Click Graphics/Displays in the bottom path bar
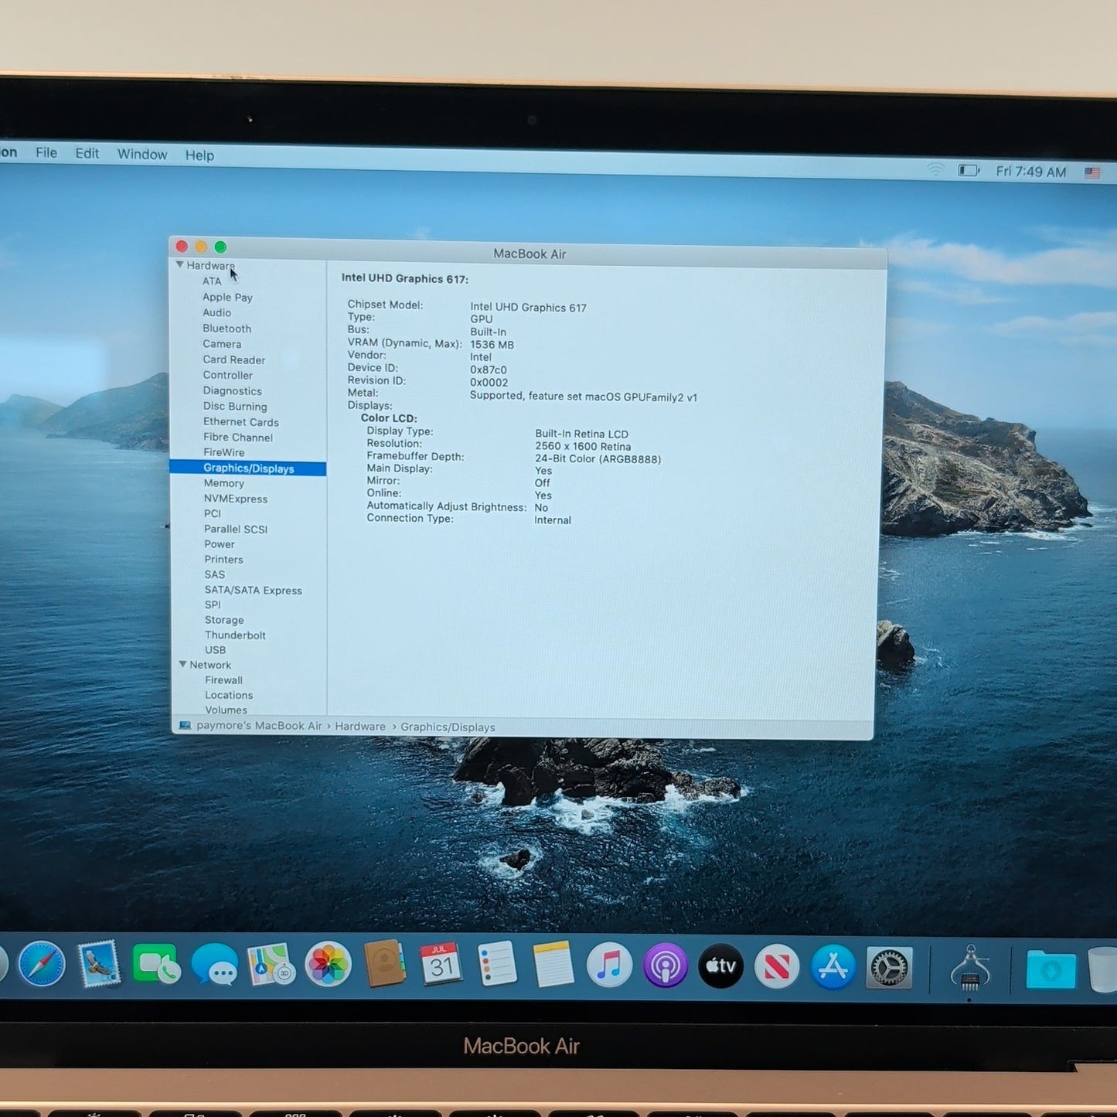1117x1117 pixels. [448, 727]
